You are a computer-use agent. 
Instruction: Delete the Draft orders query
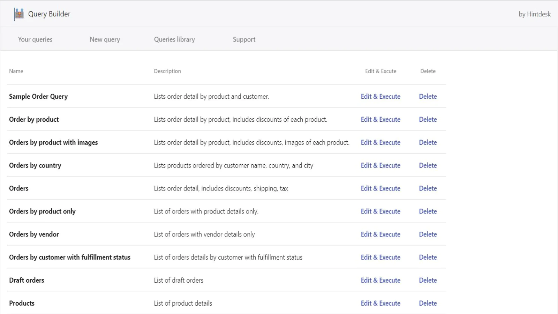pyautogui.click(x=428, y=280)
